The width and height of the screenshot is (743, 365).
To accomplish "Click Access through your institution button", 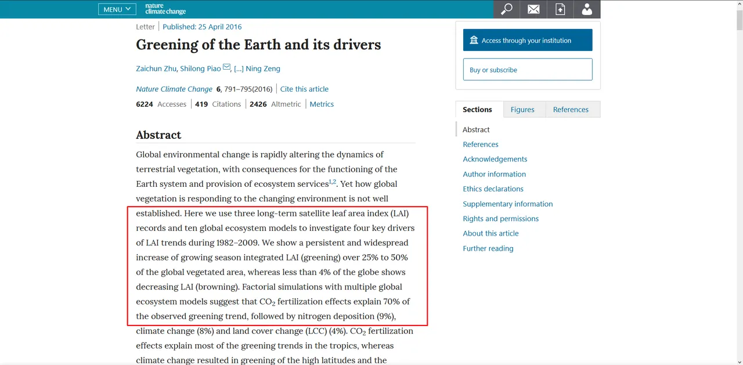I will [528, 40].
